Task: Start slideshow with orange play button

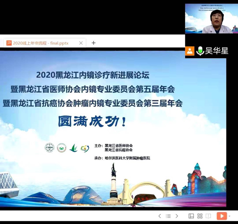Action: pyautogui.click(x=222, y=216)
